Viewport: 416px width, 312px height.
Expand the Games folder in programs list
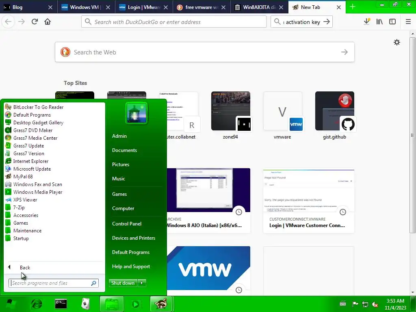17,223
